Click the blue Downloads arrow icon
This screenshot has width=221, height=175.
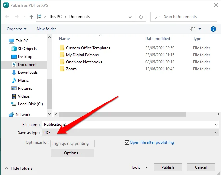[14, 73]
